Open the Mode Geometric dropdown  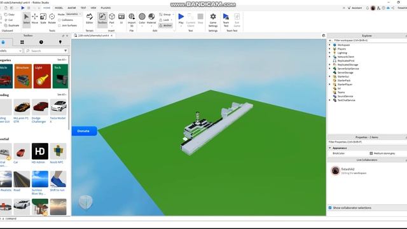tap(74, 14)
